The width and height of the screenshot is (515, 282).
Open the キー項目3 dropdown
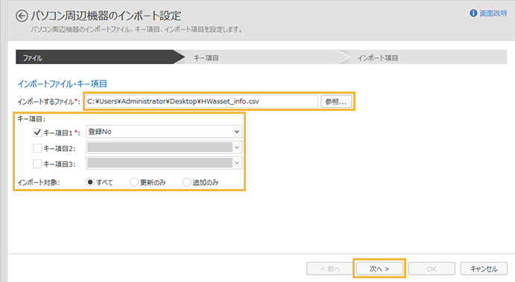[x=163, y=163]
